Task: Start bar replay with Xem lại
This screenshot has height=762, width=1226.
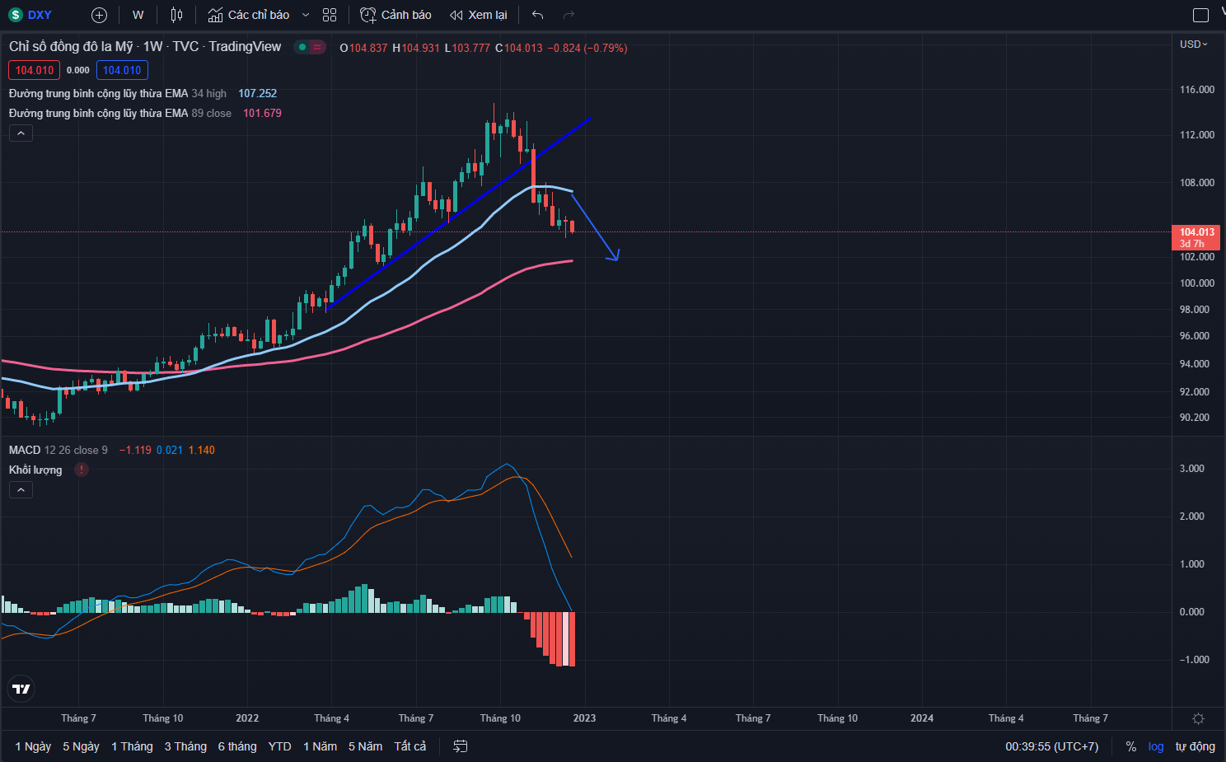Action: (479, 15)
